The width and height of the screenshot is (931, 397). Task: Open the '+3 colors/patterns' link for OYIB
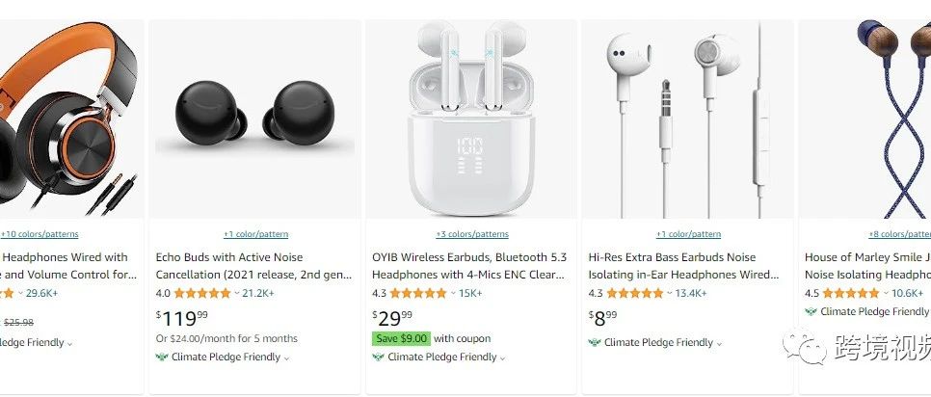coord(472,234)
